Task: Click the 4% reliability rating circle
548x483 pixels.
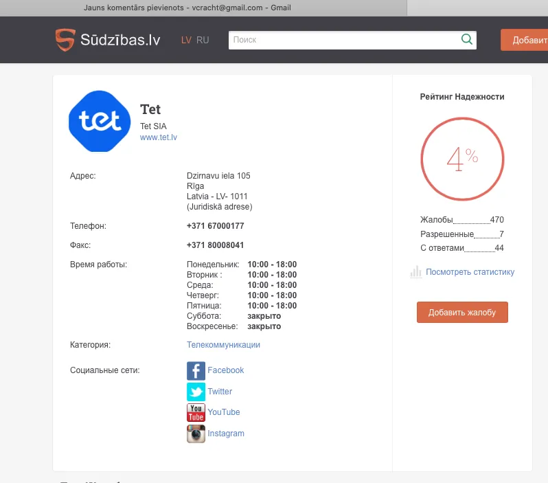Action: pos(462,159)
